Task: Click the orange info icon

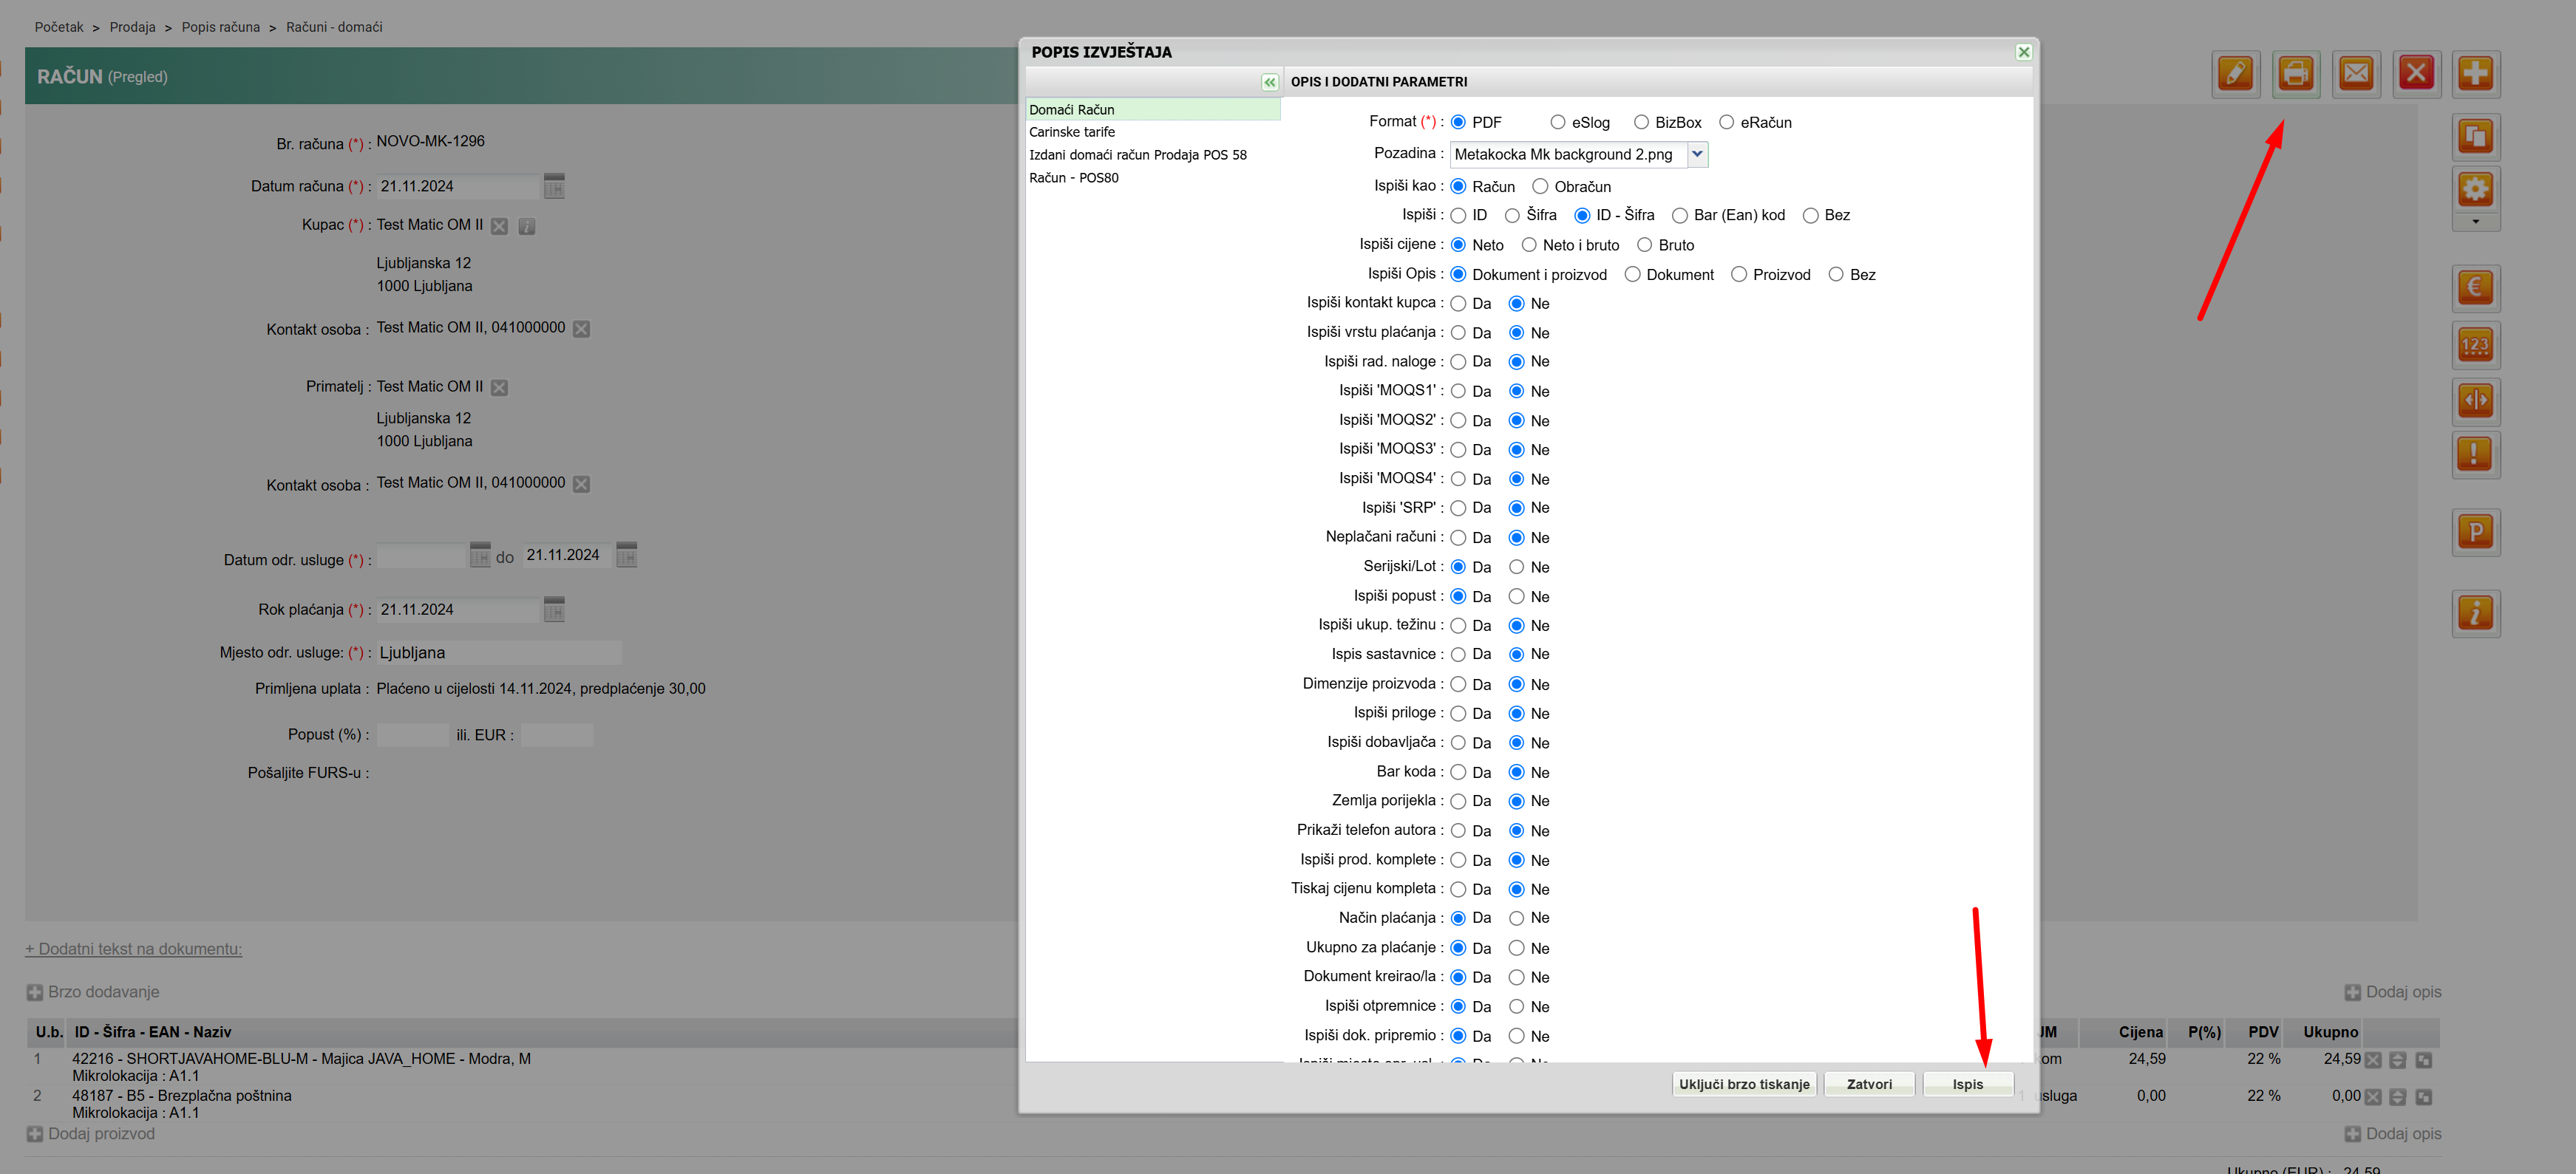Action: point(2475,612)
